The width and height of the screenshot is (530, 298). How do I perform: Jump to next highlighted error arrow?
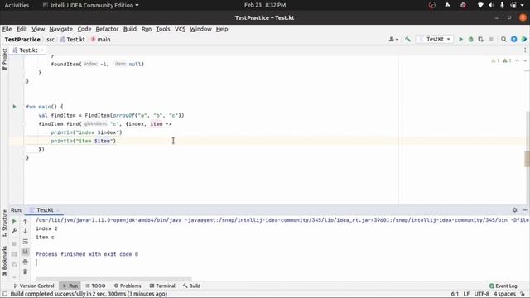point(525,60)
